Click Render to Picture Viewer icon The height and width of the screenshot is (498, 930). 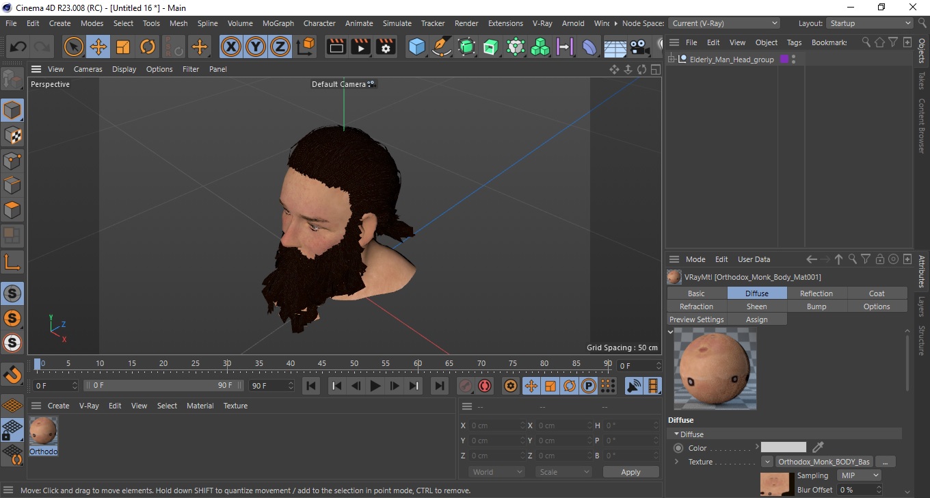[361, 47]
